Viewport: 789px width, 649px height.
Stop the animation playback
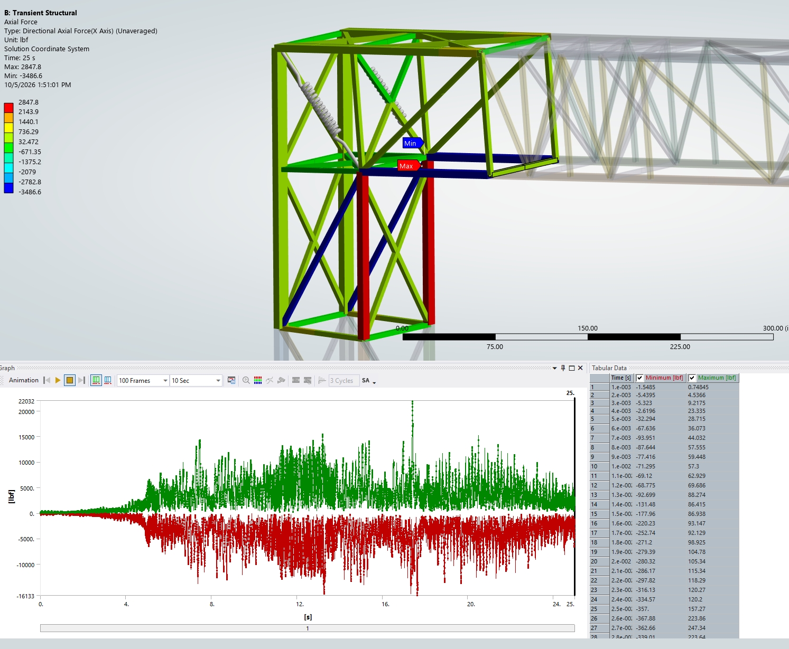pyautogui.click(x=70, y=380)
